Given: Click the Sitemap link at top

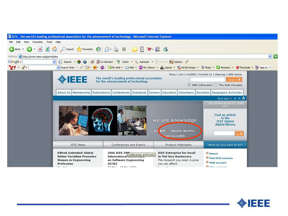Looking at the screenshot, I should pyautogui.click(x=220, y=74).
